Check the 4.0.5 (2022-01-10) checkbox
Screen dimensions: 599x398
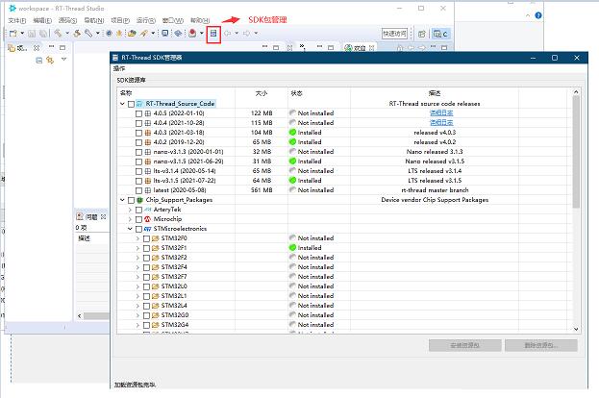pos(138,113)
